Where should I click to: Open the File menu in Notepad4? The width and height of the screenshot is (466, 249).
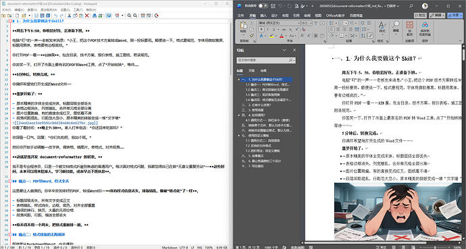click(6, 10)
